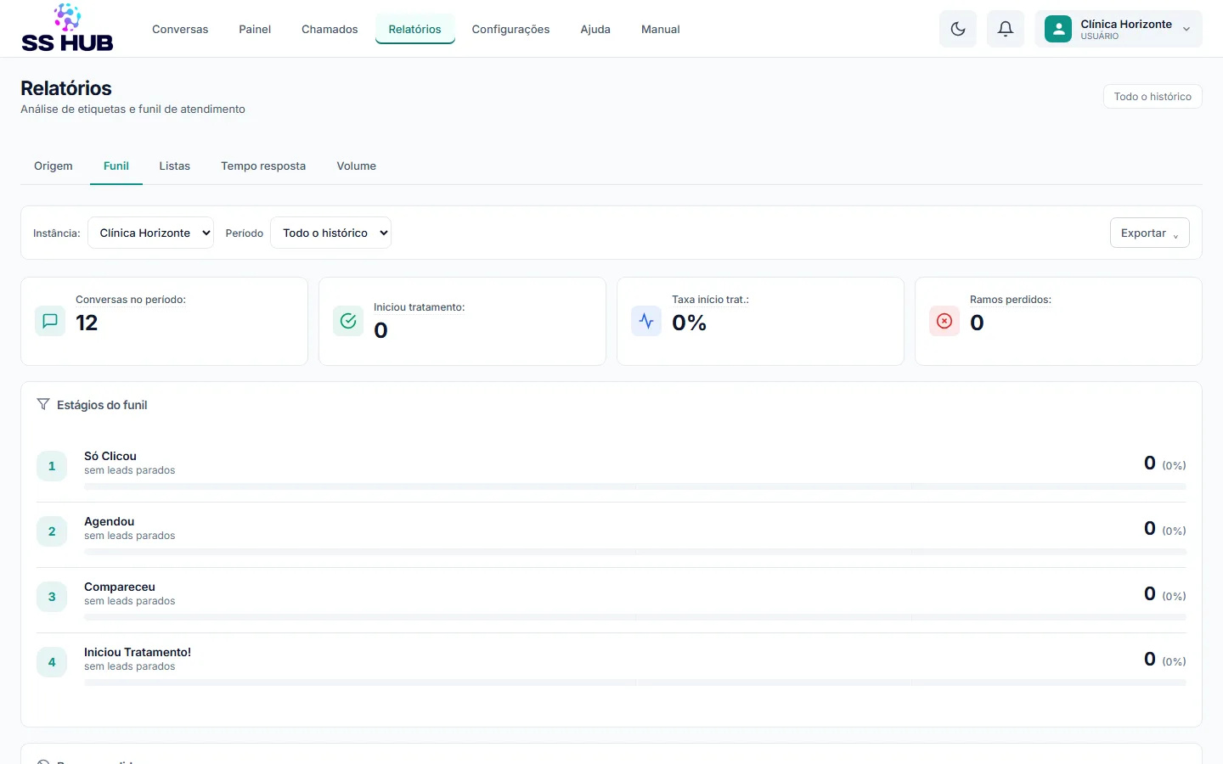
Task: Switch to the Listas tab
Action: click(175, 166)
